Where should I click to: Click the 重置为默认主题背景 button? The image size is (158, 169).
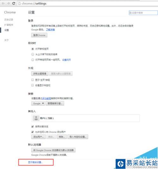click(x=61, y=74)
